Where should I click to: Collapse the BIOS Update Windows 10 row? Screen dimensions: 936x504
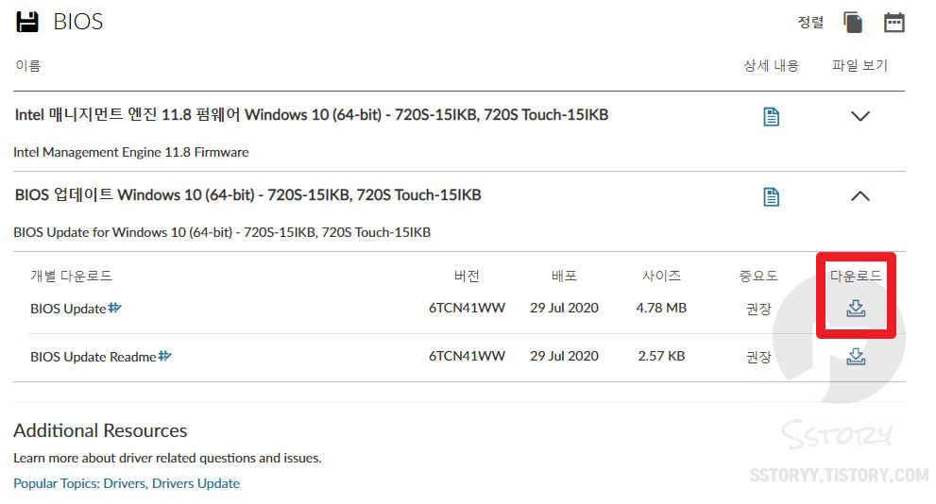pyautogui.click(x=860, y=196)
